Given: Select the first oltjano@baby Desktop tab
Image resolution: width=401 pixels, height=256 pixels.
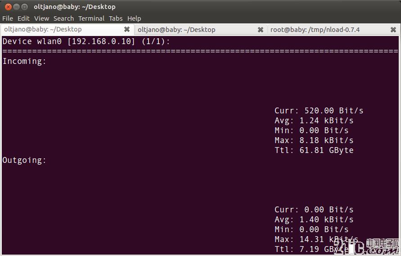Looking at the screenshot, I should pyautogui.click(x=43, y=30).
